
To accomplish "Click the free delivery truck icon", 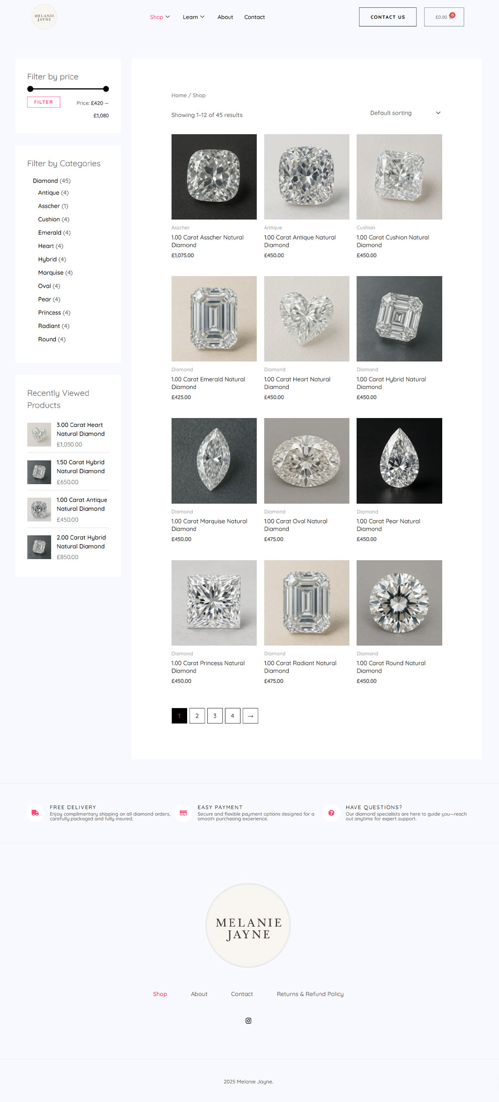I will 35,813.
